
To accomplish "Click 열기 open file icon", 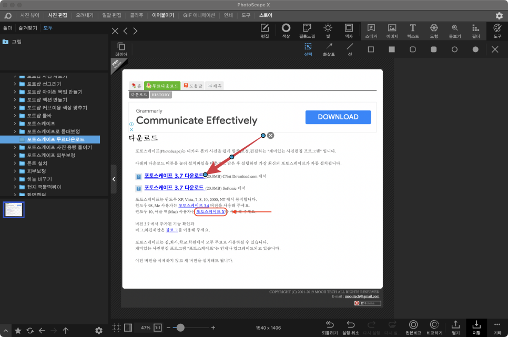I will 455,328.
